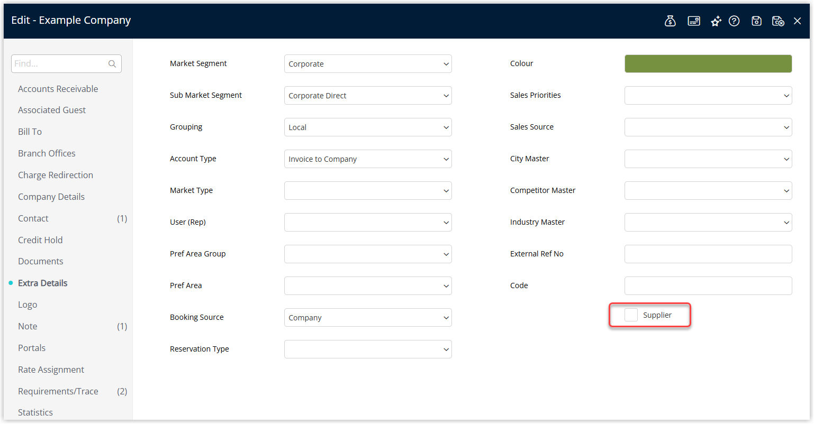Open the Sub Market Segment dropdown
The height and width of the screenshot is (424, 814).
pos(368,96)
